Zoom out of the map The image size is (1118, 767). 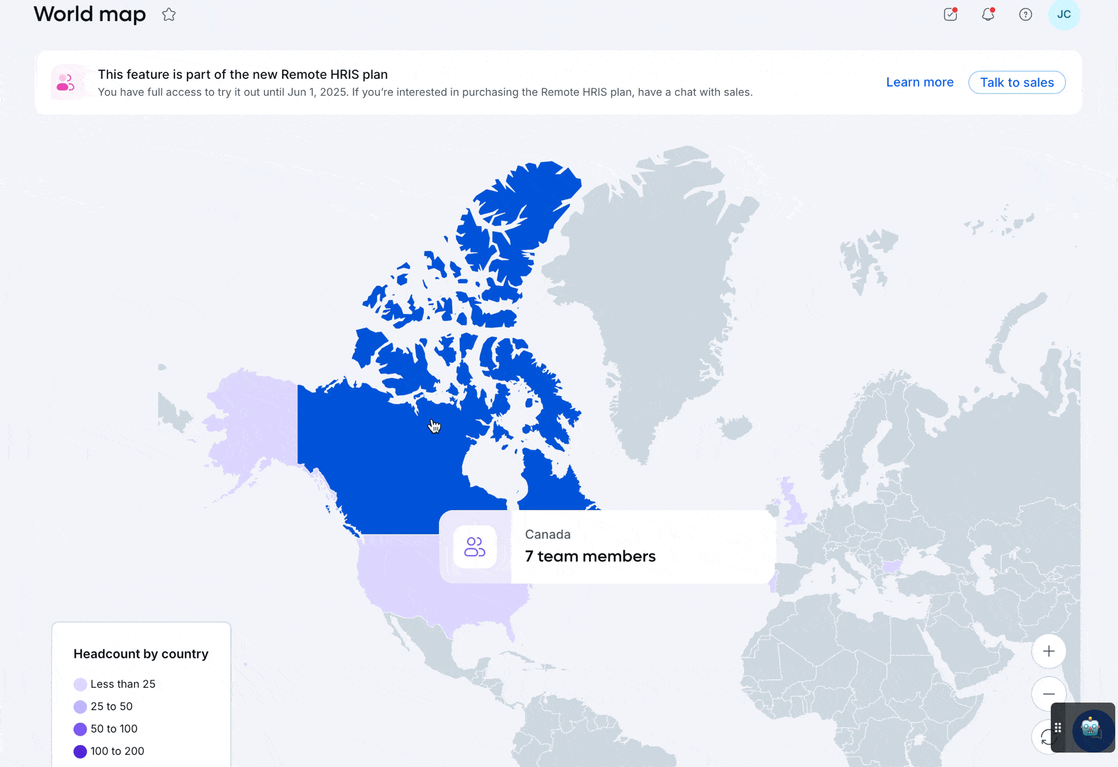(x=1049, y=694)
